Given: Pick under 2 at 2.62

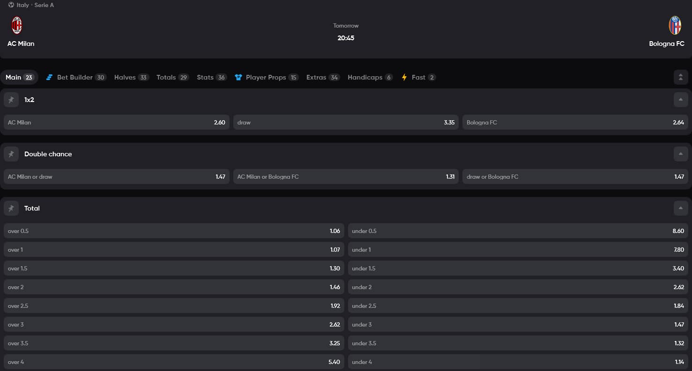Looking at the screenshot, I should click(x=518, y=287).
